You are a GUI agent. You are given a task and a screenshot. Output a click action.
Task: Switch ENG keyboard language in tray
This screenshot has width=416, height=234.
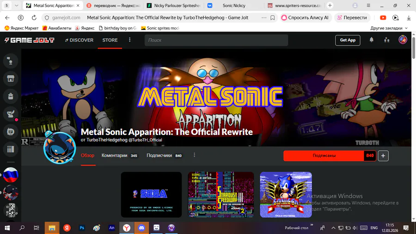pyautogui.click(x=374, y=228)
